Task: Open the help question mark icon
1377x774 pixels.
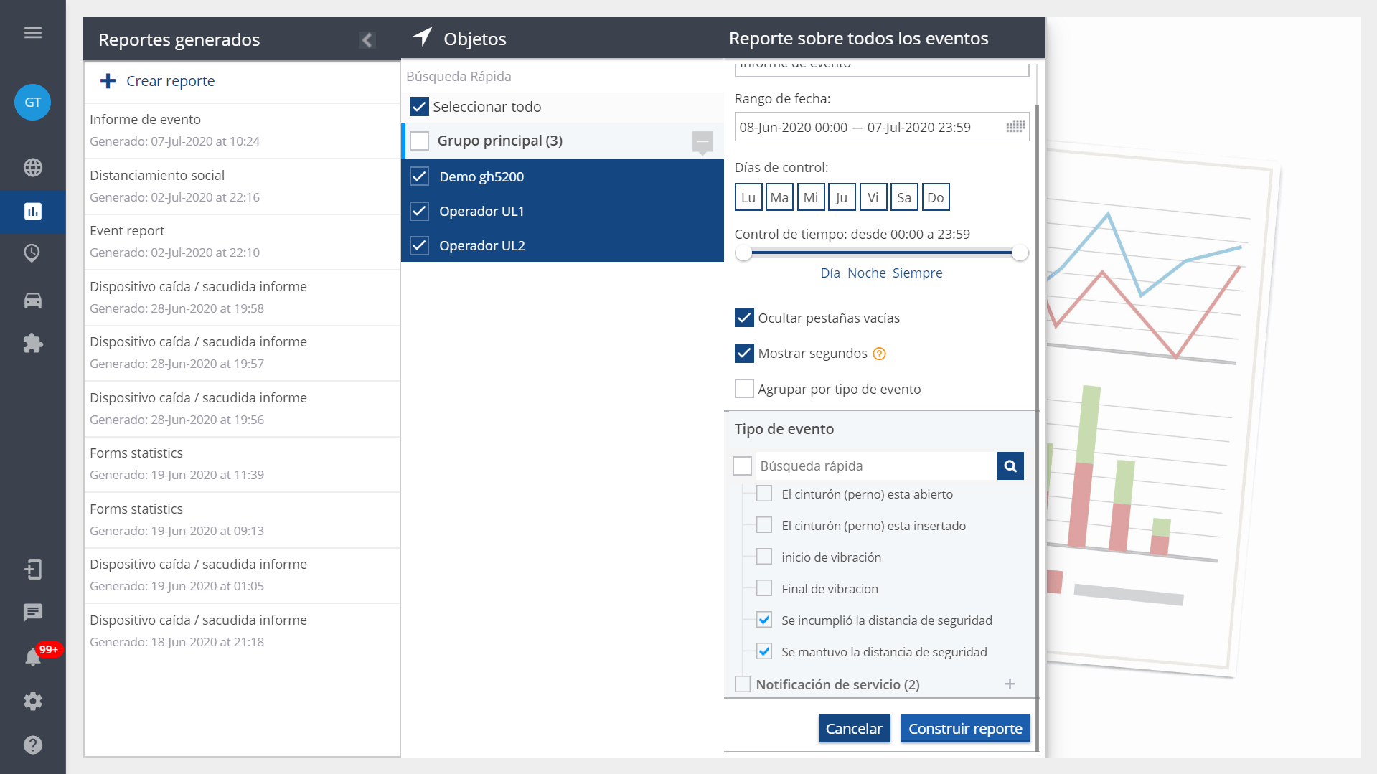Action: pos(33,745)
